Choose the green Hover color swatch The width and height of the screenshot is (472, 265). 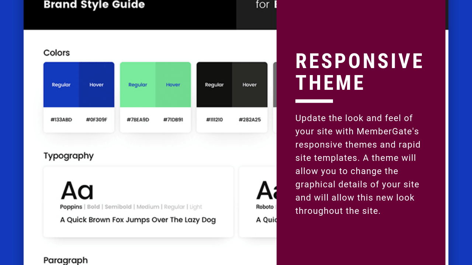[173, 85]
